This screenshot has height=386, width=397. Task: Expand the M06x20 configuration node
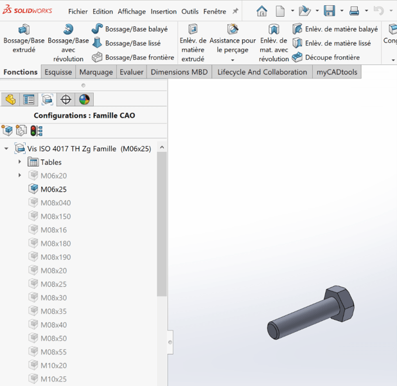20,175
